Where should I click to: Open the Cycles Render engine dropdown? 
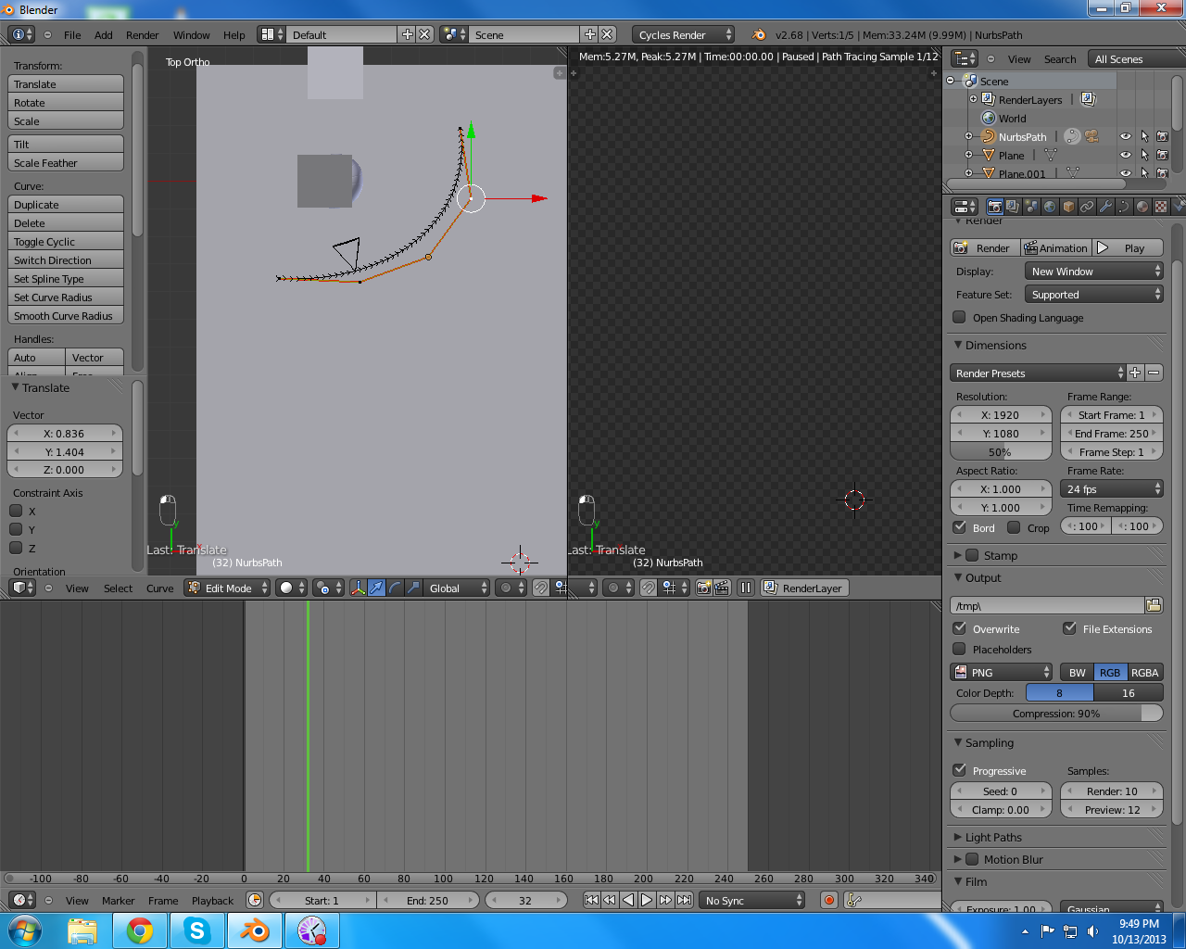[684, 34]
